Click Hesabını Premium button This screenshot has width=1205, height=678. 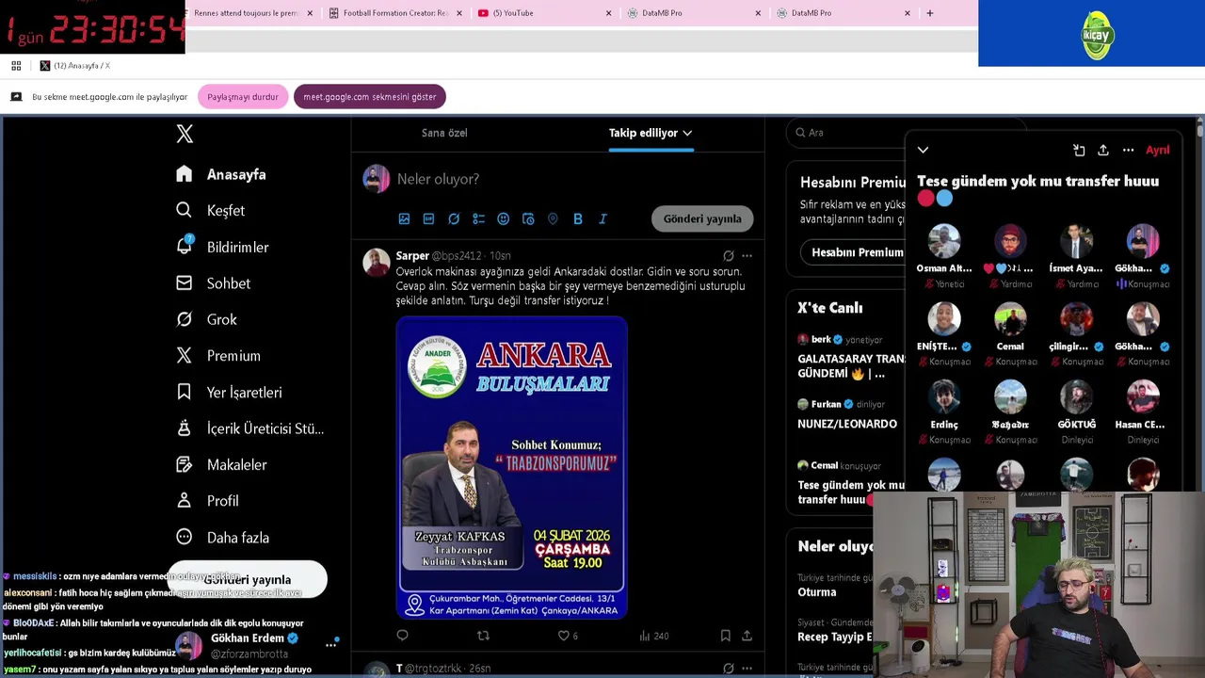pos(856,252)
